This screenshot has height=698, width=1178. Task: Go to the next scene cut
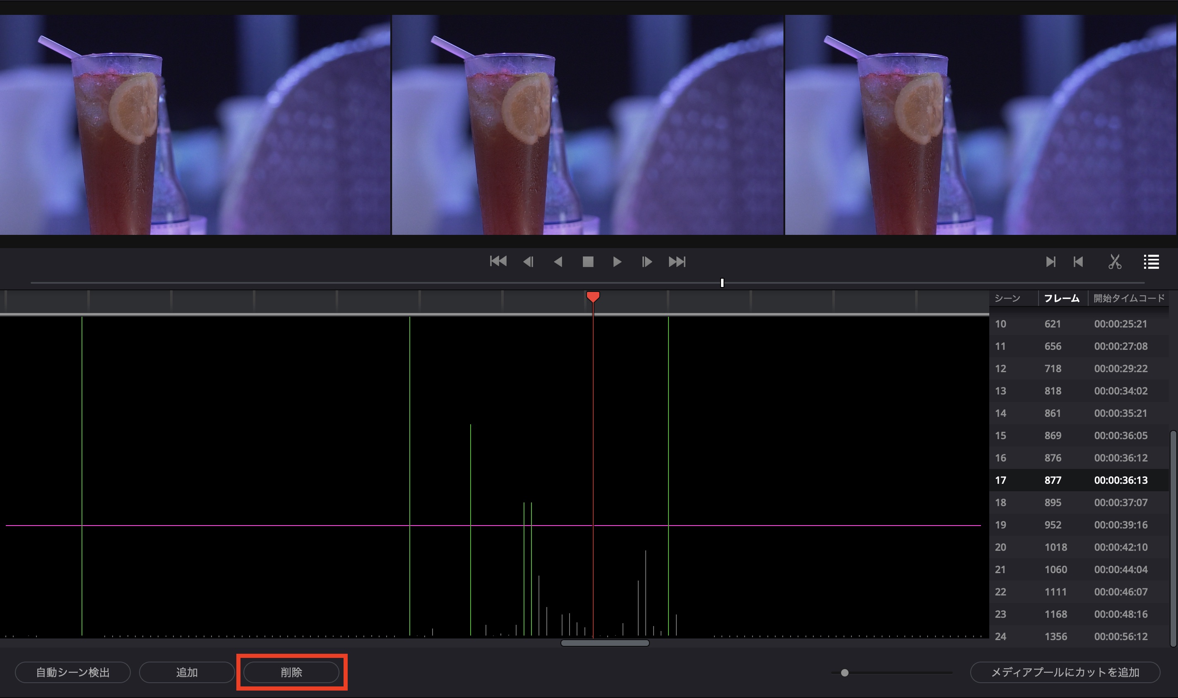pyautogui.click(x=1051, y=261)
